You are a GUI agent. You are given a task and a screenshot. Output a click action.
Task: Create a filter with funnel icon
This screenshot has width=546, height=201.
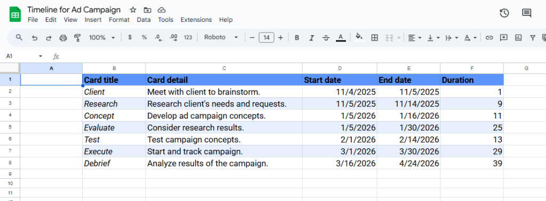[x=533, y=38]
